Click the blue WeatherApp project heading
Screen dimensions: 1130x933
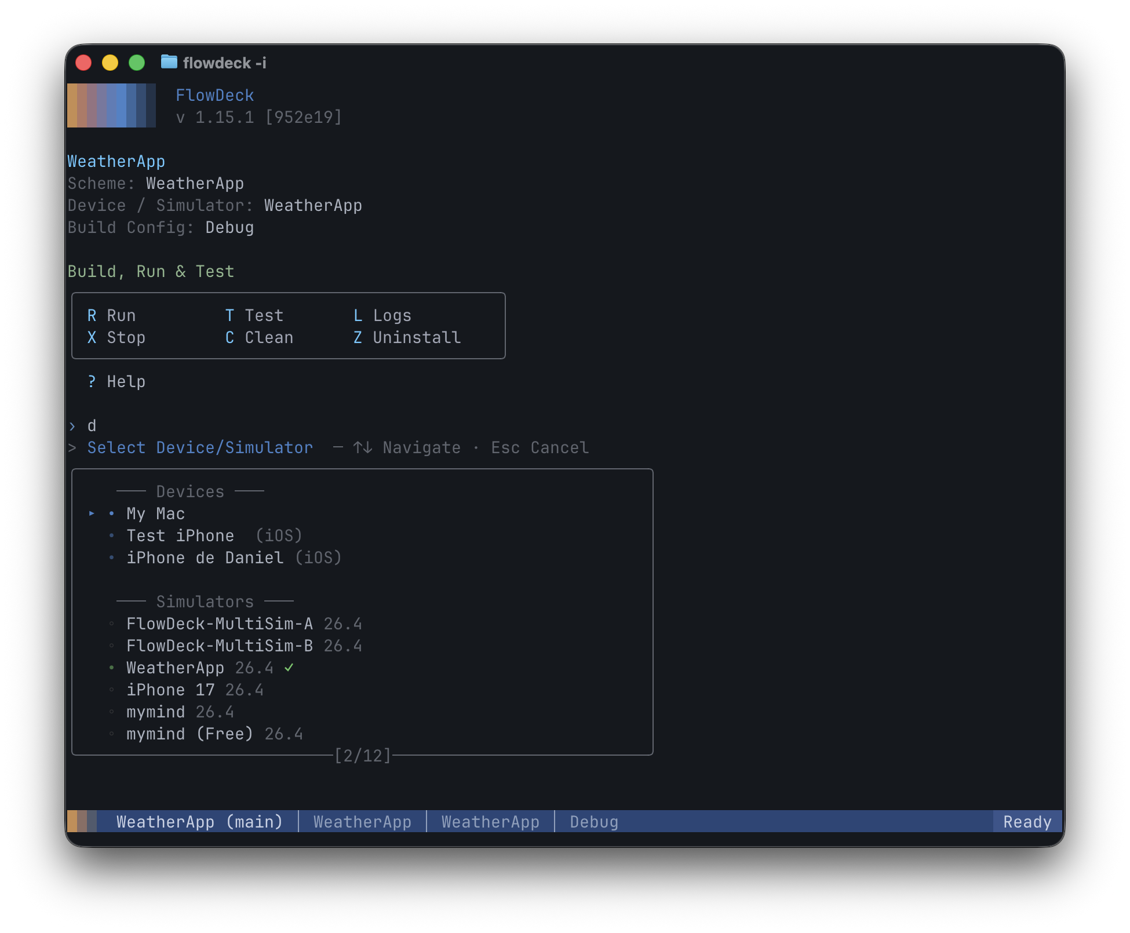coord(116,161)
